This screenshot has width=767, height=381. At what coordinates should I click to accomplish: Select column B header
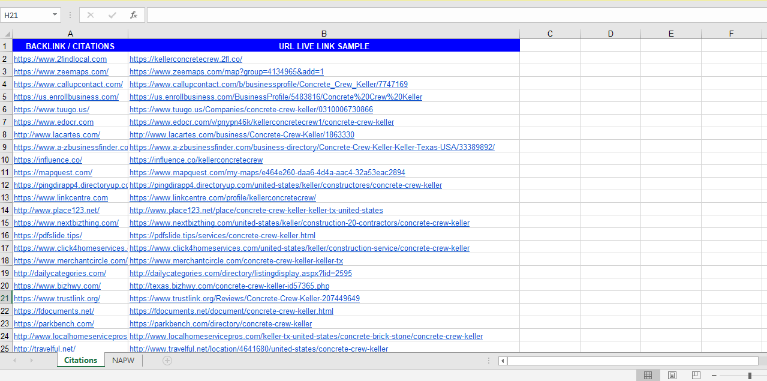pyautogui.click(x=324, y=34)
